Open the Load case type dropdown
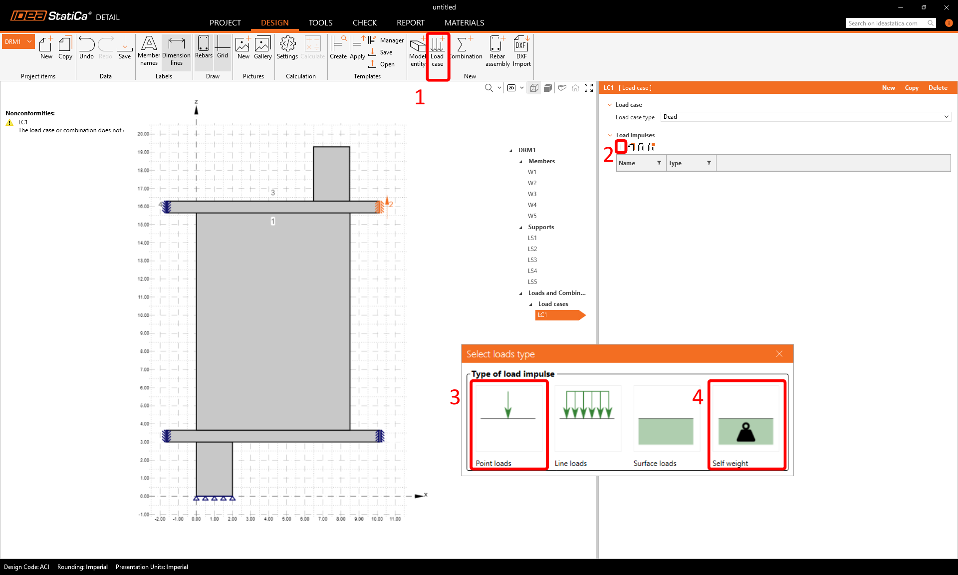Image resolution: width=958 pixels, height=575 pixels. coord(805,117)
